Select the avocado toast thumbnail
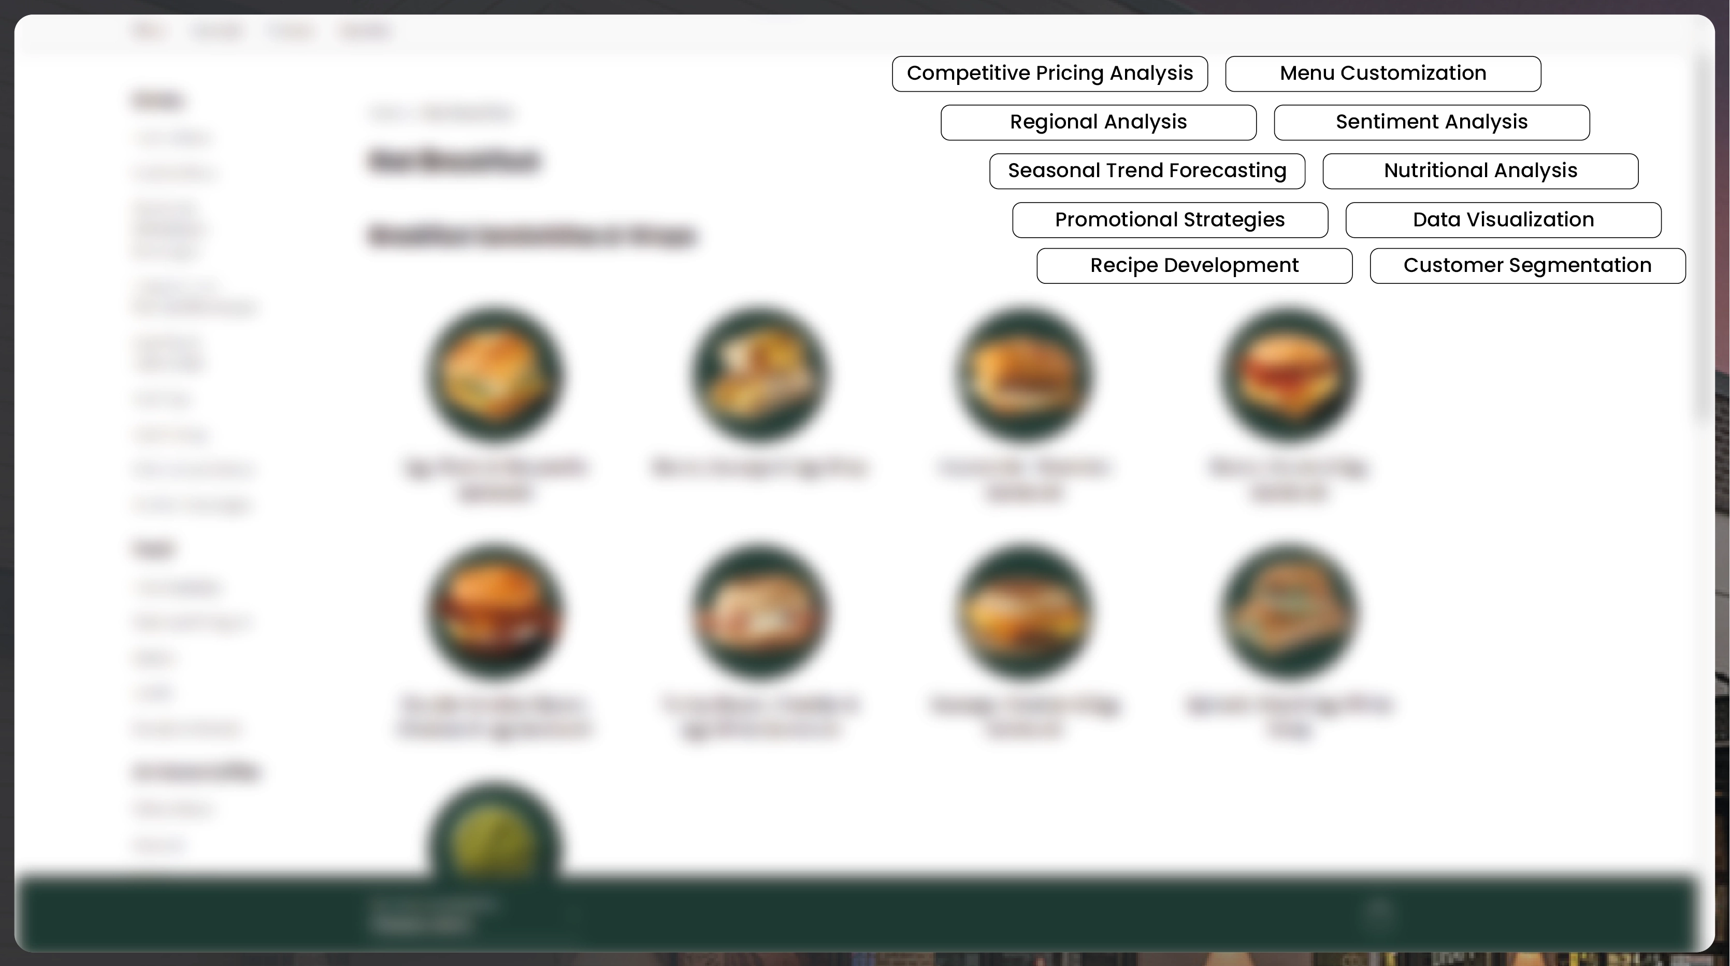Viewport: 1730px width, 966px height. 494,844
